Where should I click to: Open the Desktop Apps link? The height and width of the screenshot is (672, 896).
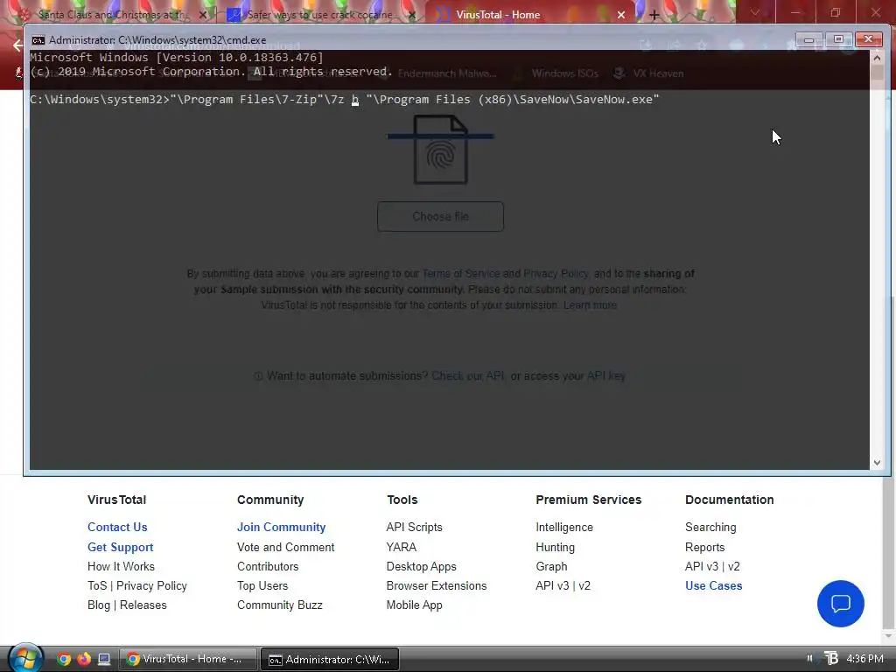[421, 566]
